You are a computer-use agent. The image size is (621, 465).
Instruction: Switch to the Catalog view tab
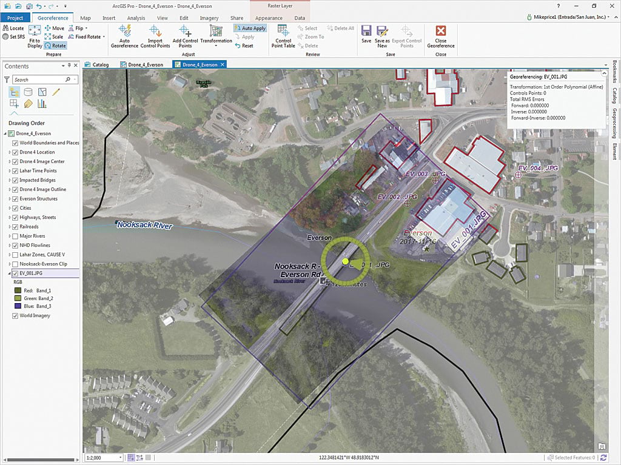[x=96, y=64]
